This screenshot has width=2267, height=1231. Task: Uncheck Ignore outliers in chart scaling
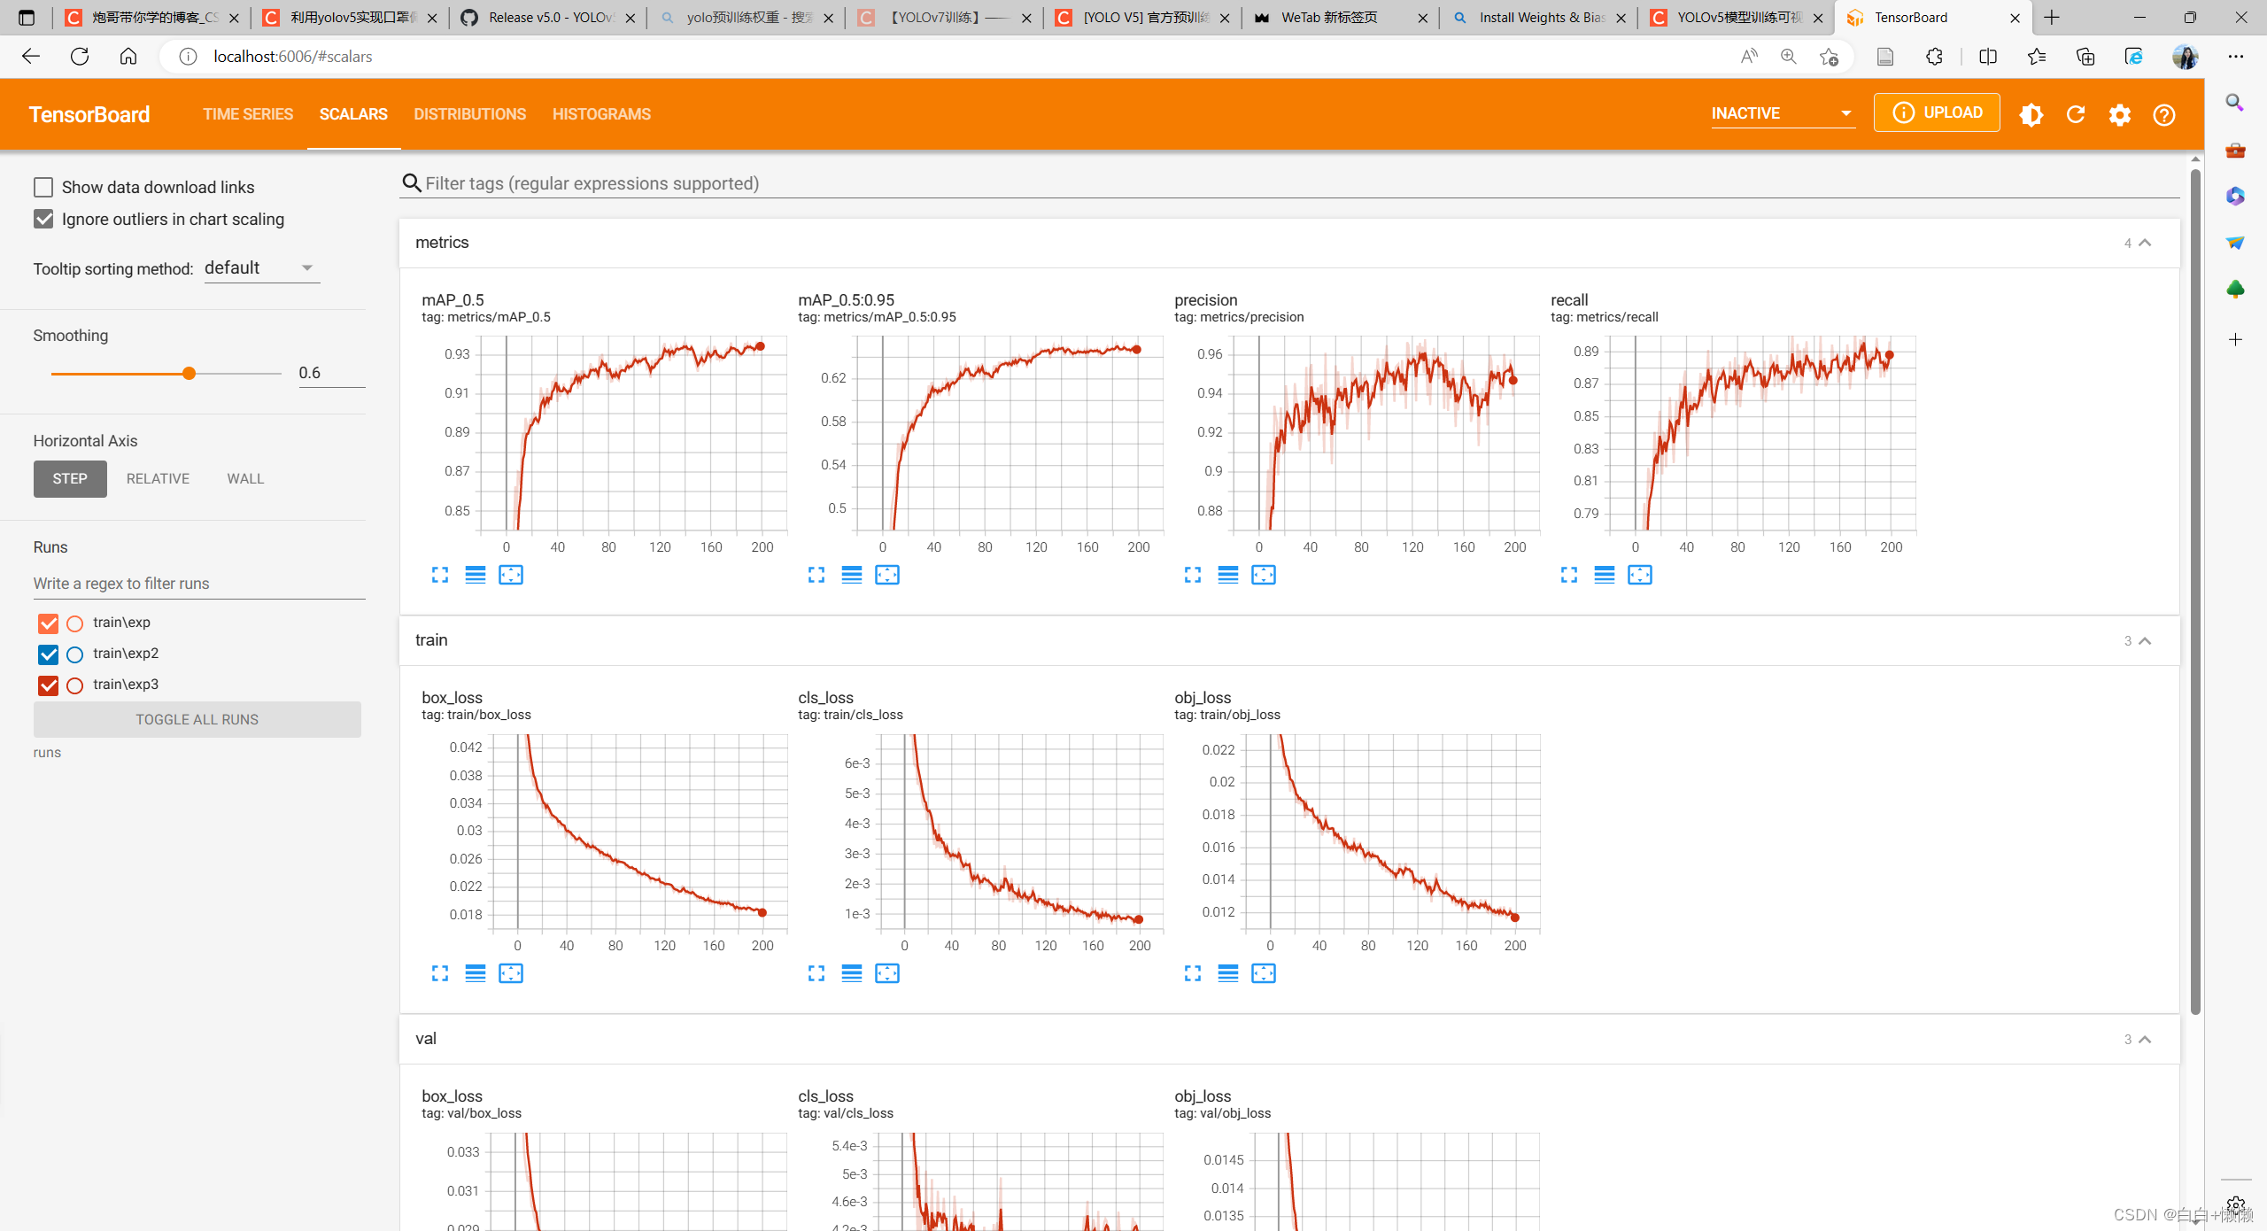pyautogui.click(x=43, y=219)
